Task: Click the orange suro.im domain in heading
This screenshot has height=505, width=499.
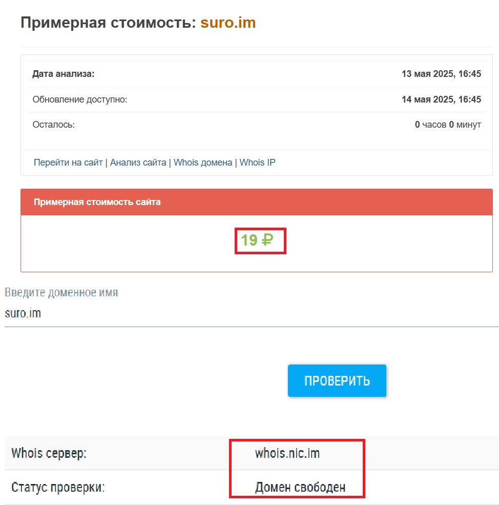Action: pyautogui.click(x=228, y=23)
